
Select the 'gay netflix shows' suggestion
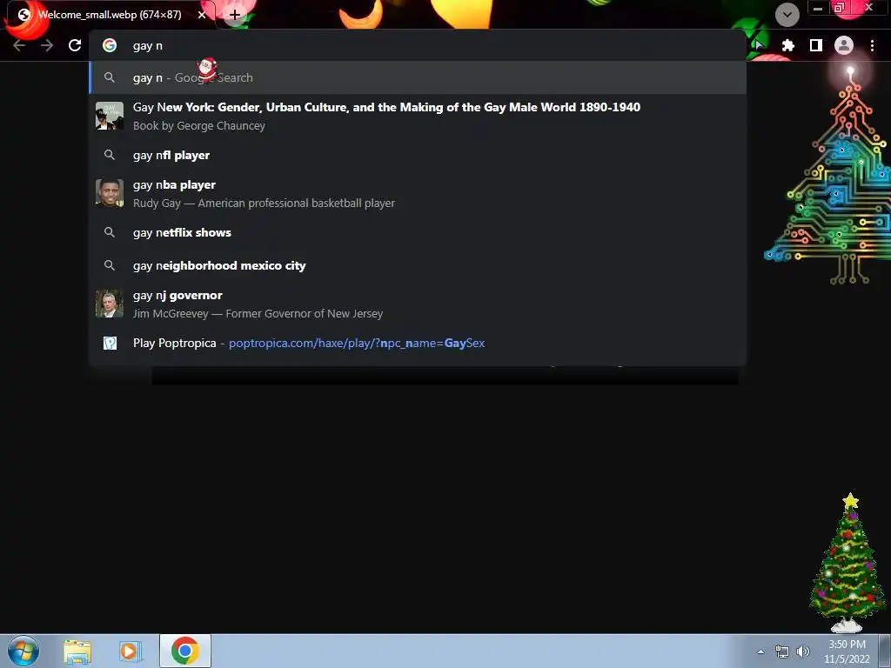(418, 232)
